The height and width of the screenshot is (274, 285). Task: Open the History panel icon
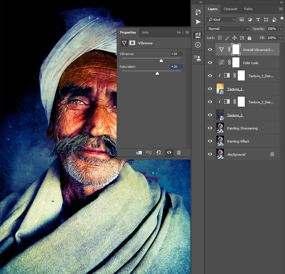(x=198, y=13)
